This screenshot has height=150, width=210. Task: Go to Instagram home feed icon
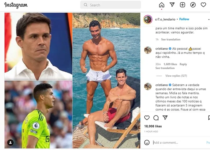tap(162, 5)
